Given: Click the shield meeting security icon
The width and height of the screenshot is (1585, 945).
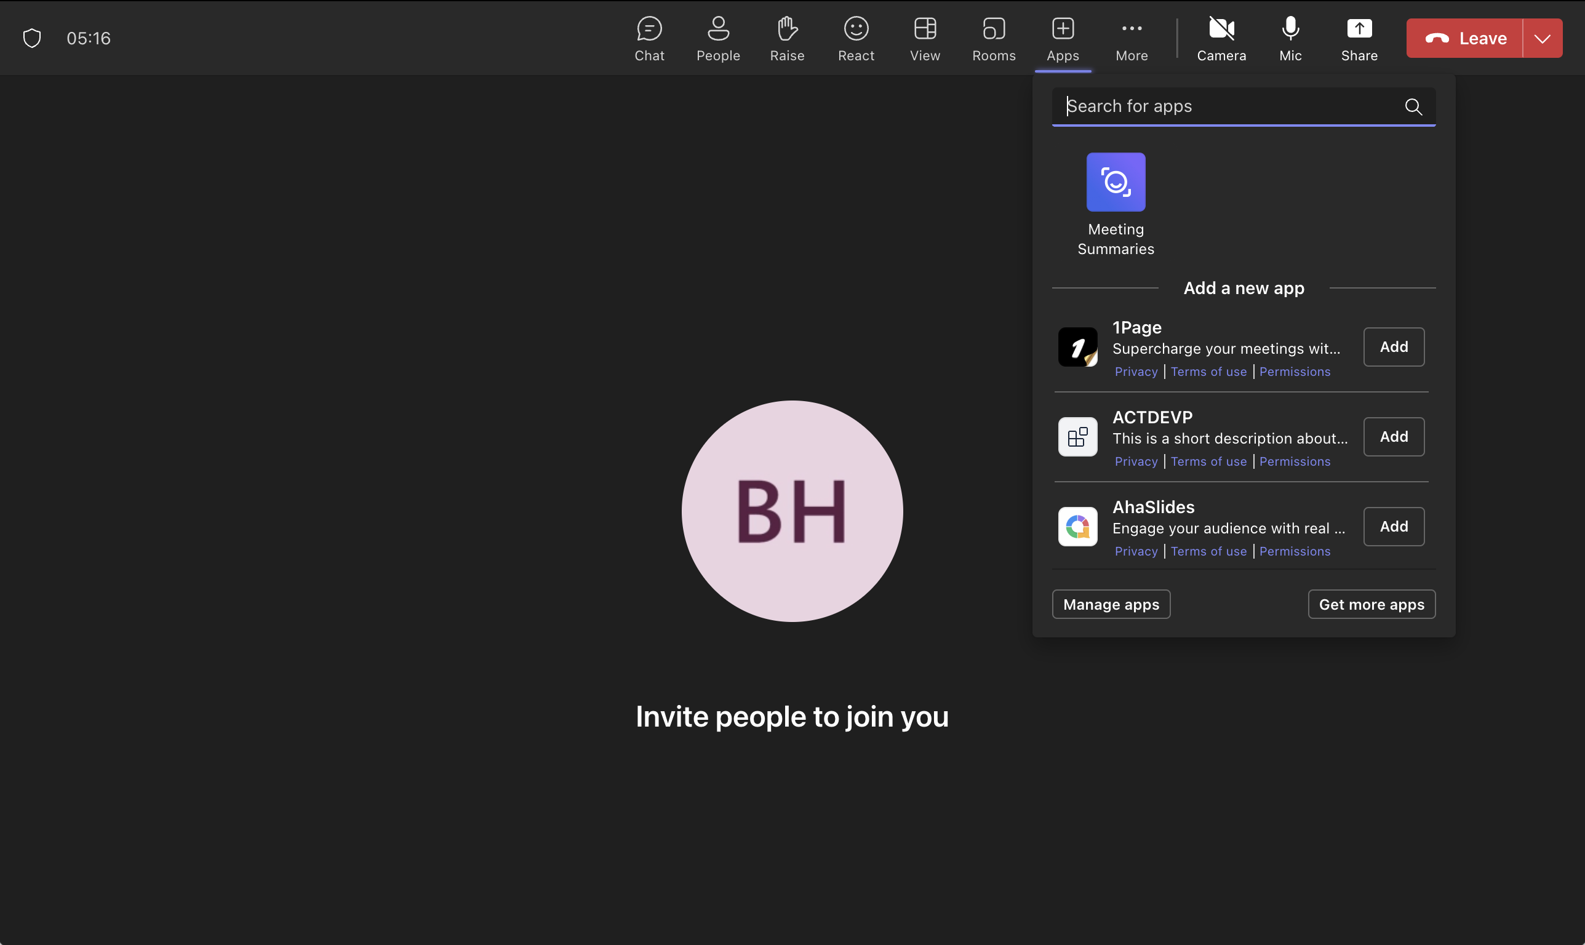Looking at the screenshot, I should pos(32,38).
